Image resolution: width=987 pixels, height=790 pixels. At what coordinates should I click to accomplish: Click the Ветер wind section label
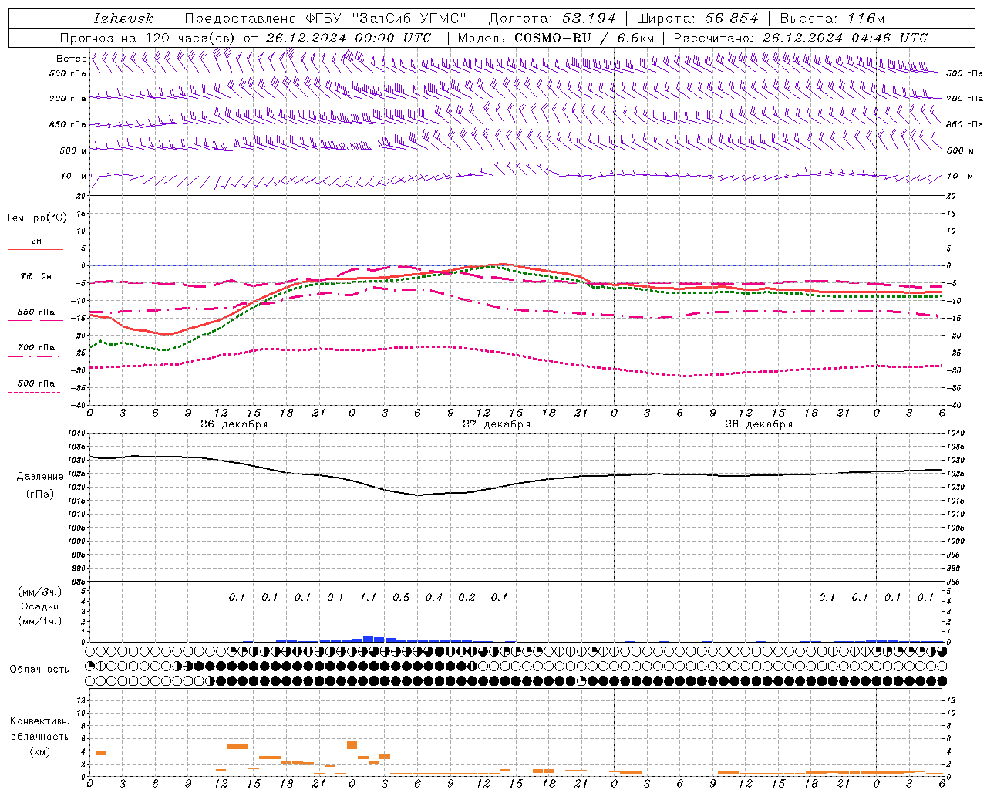(x=71, y=59)
